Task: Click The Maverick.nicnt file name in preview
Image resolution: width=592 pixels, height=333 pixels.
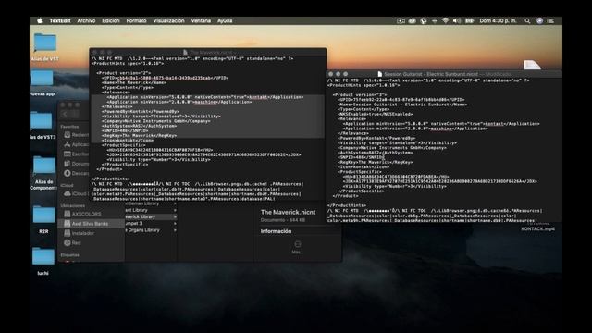Action: (x=288, y=212)
